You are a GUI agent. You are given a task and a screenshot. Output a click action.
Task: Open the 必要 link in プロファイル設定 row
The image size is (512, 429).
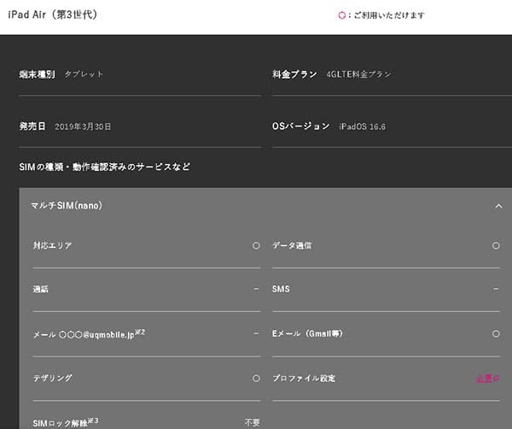[487, 379]
